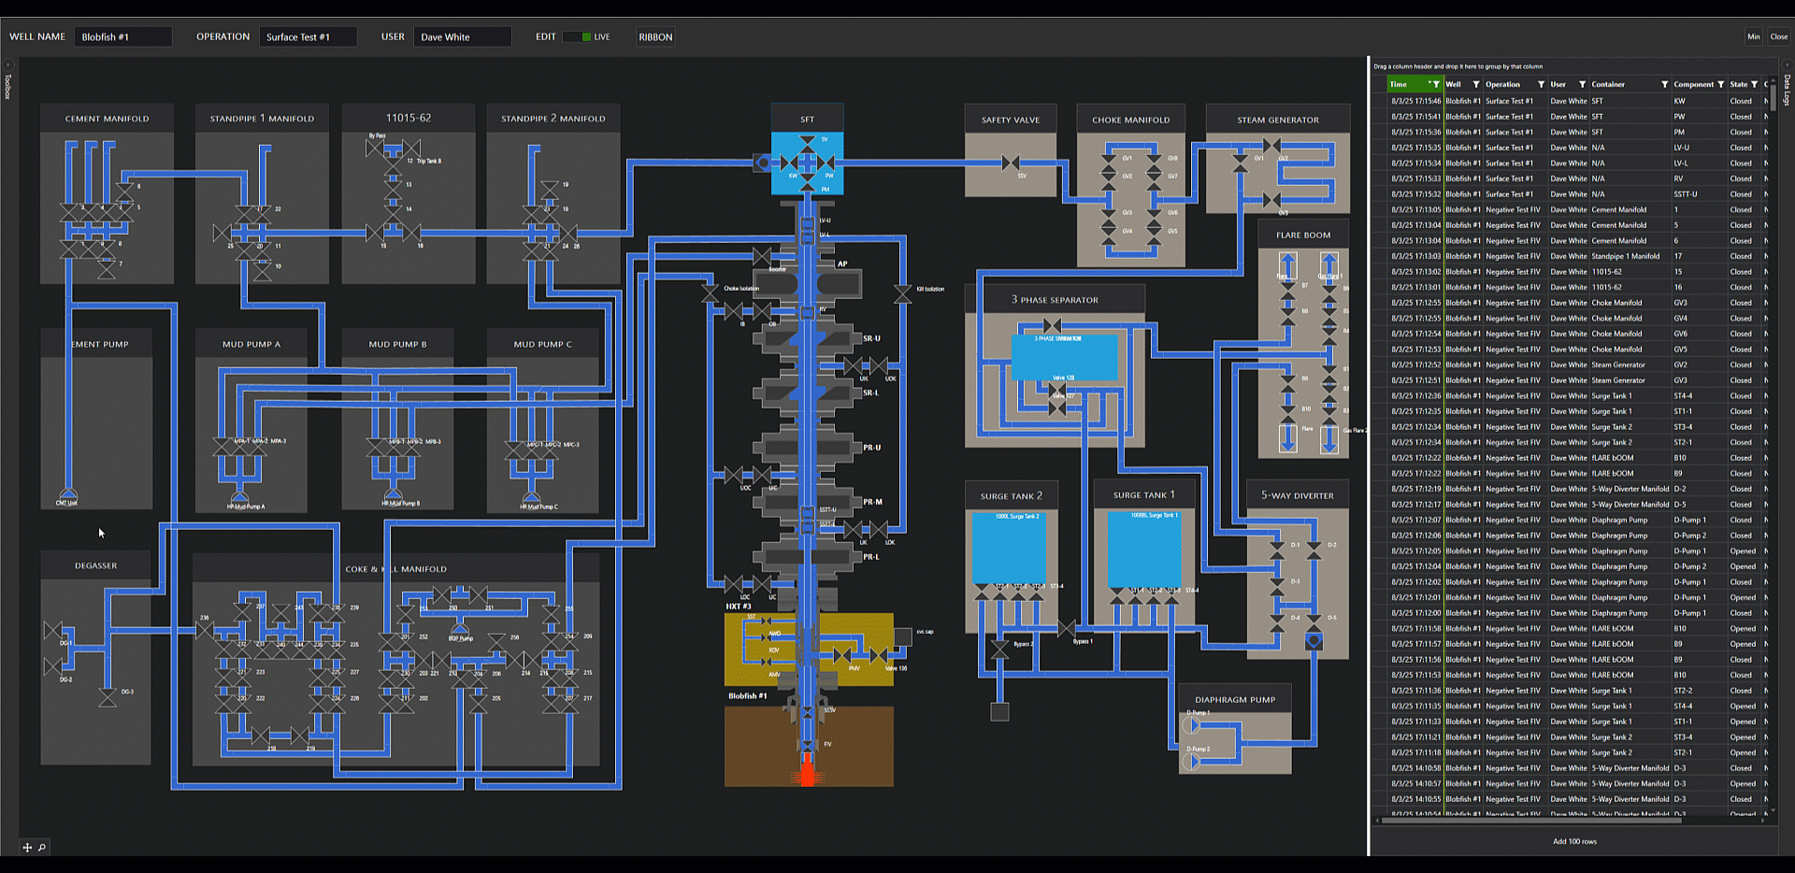Screen dimensions: 1795x873
Task: Open the RIBBON menu
Action: tap(655, 37)
